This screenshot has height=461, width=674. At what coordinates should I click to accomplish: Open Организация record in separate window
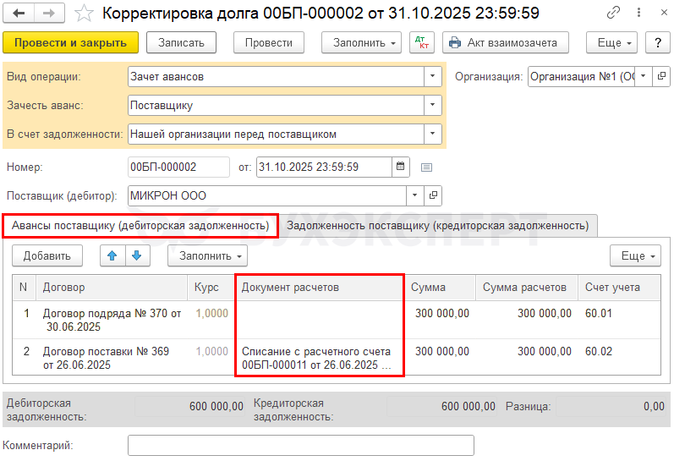pos(661,76)
